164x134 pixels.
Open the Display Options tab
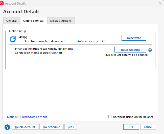[61, 21]
